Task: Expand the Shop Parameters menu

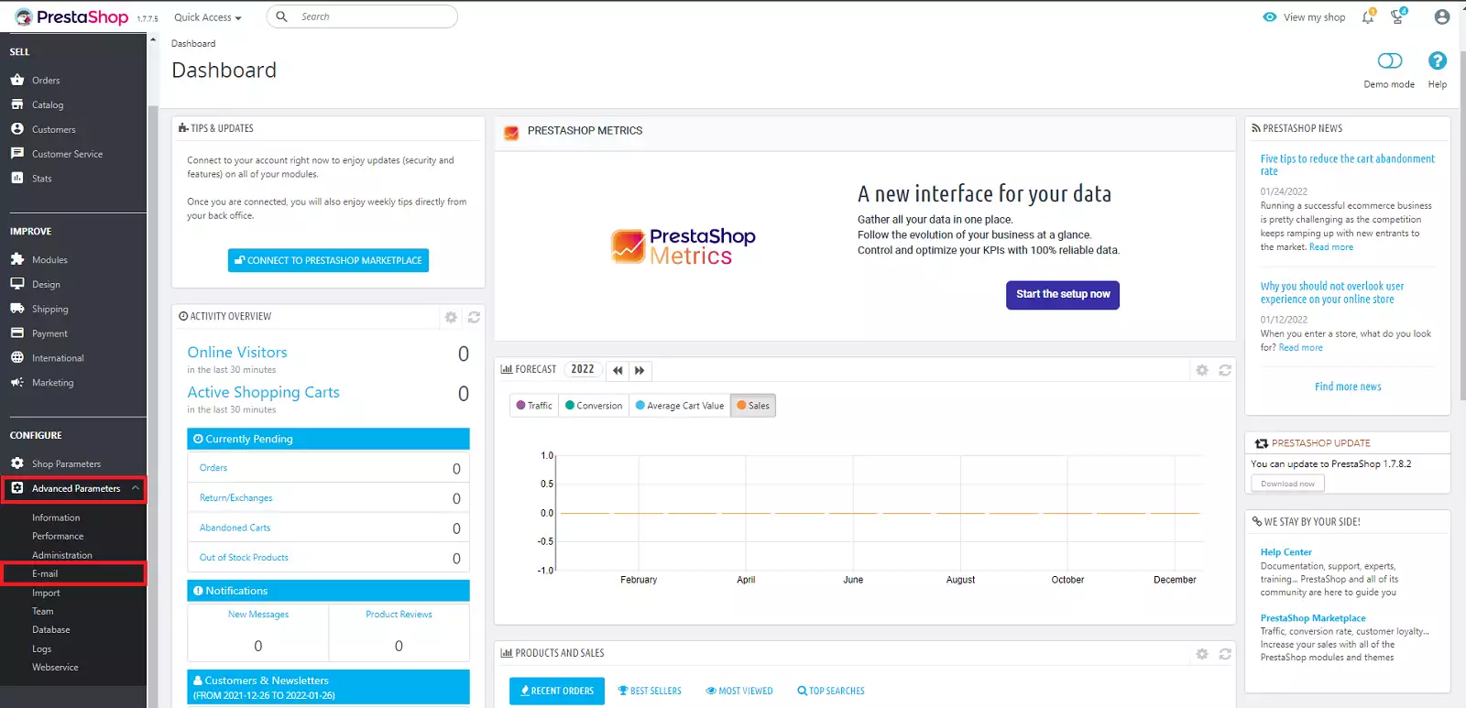Action: tap(66, 464)
